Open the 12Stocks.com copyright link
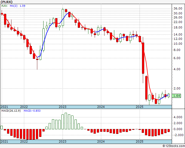This screenshot has height=148, width=185. pyautogui.click(x=174, y=146)
